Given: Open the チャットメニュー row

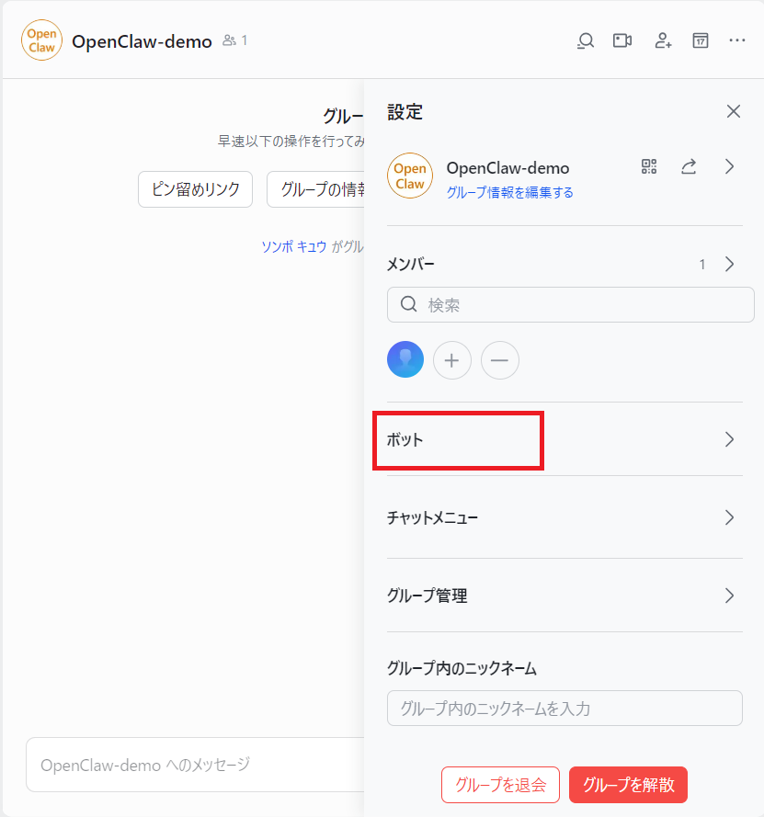Looking at the screenshot, I should (564, 517).
